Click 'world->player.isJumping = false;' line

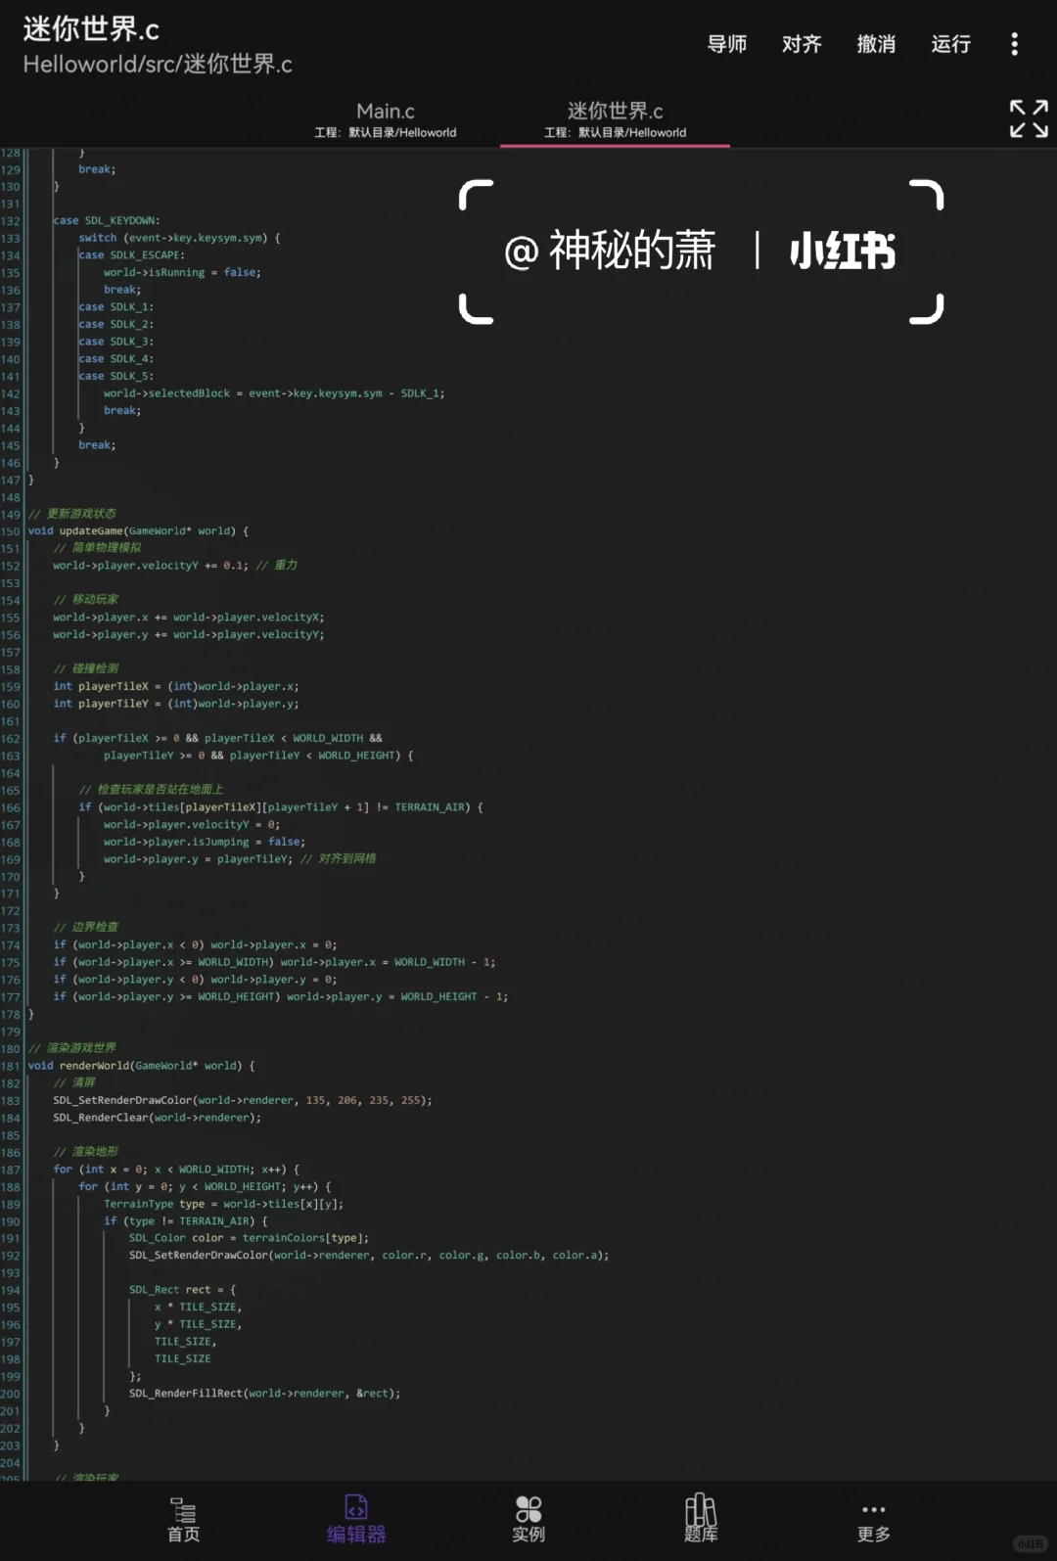click(205, 842)
